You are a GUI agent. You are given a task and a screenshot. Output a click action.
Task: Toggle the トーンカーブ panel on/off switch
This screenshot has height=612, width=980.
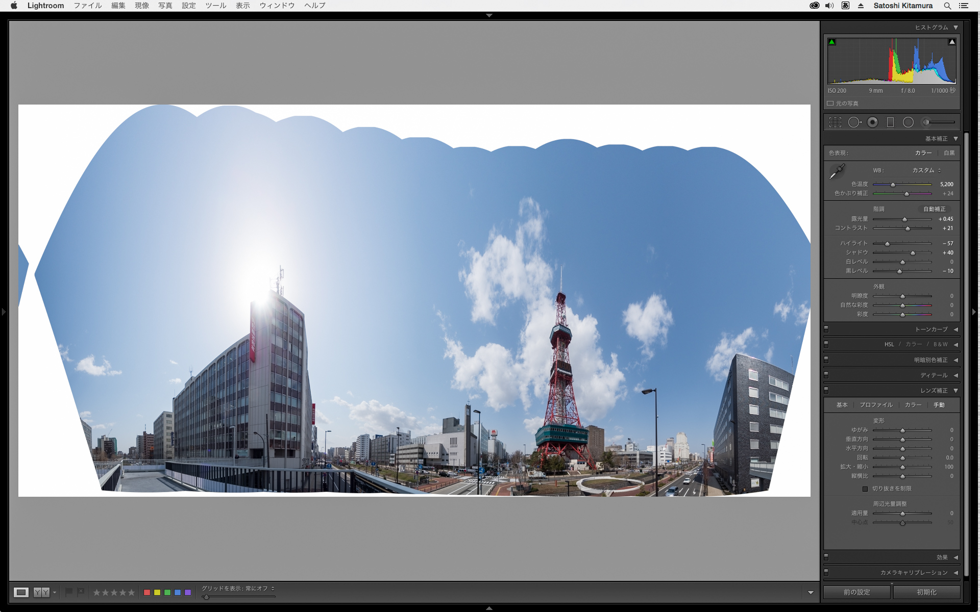(826, 329)
